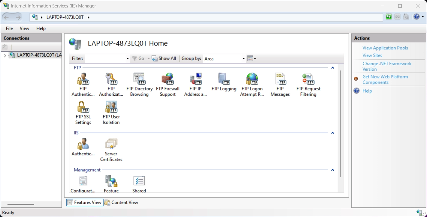Open the File menu
The height and width of the screenshot is (217, 427).
9,28
